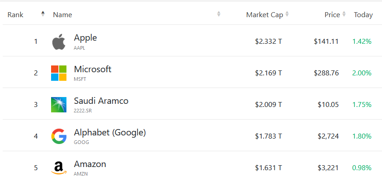Open the Alphabet (Google) link
The width and height of the screenshot is (382, 181).
[x=110, y=133]
